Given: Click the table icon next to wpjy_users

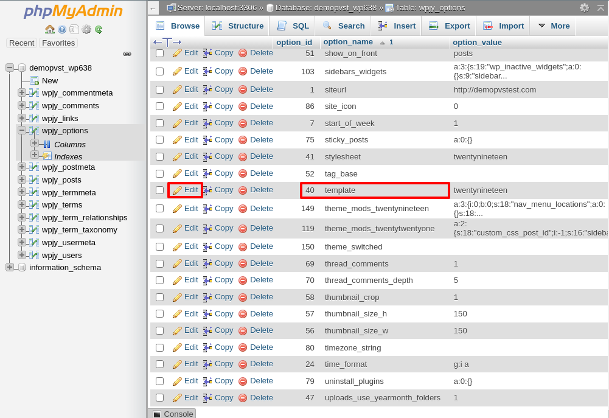Looking at the screenshot, I should [34, 255].
